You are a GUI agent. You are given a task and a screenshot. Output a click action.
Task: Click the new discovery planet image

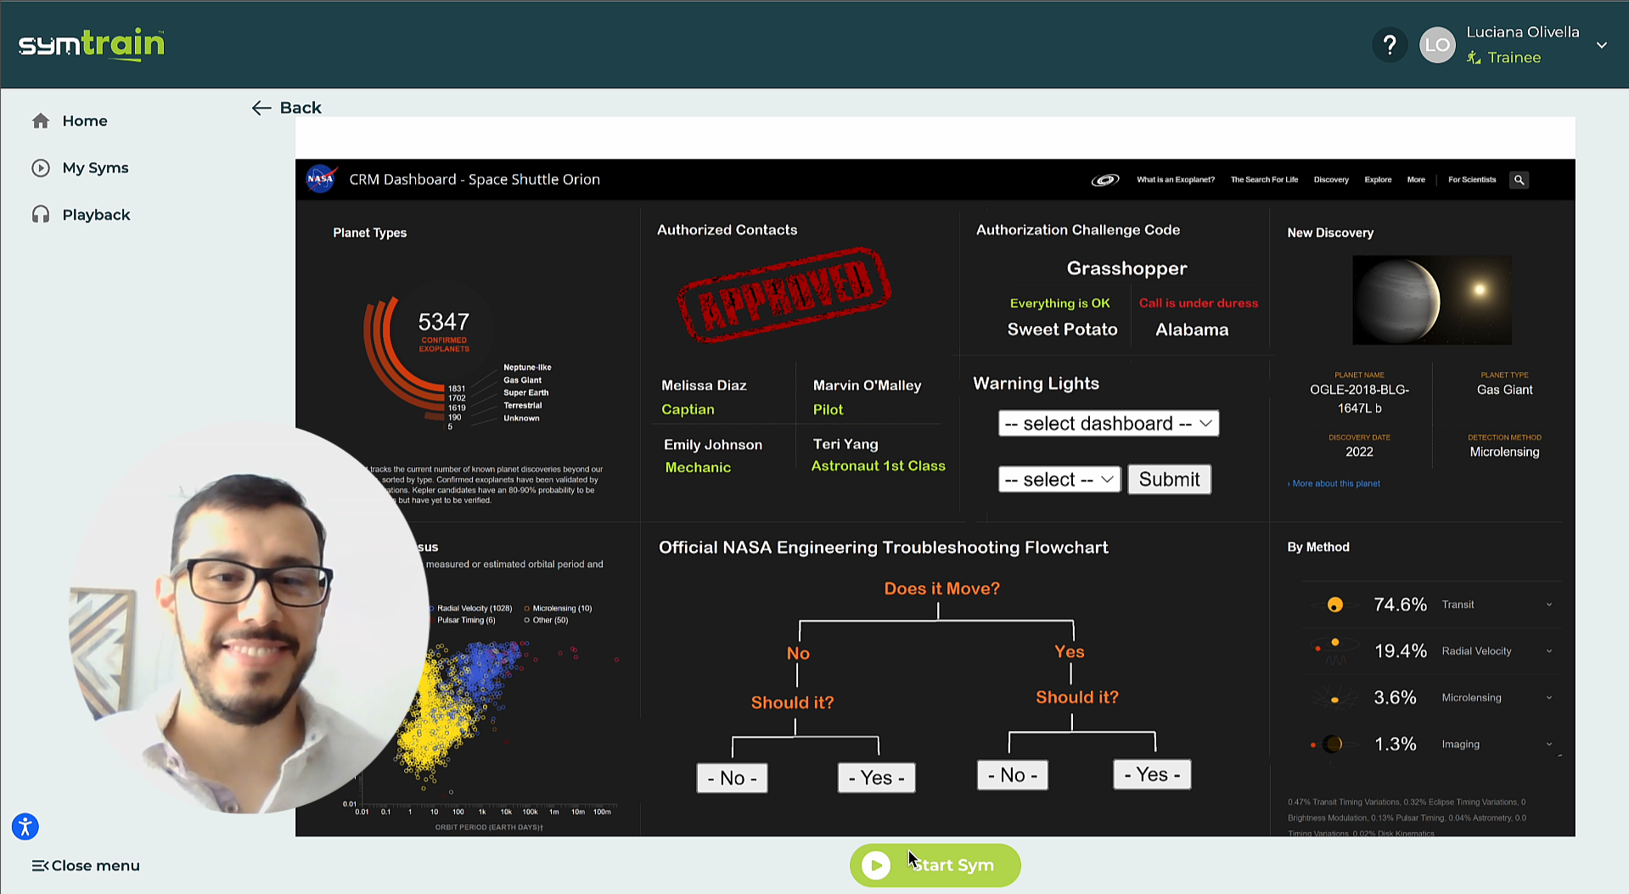1431,300
